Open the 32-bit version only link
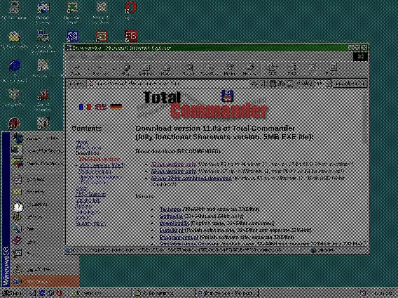Viewport: 398px width, 298px height. coord(173,164)
